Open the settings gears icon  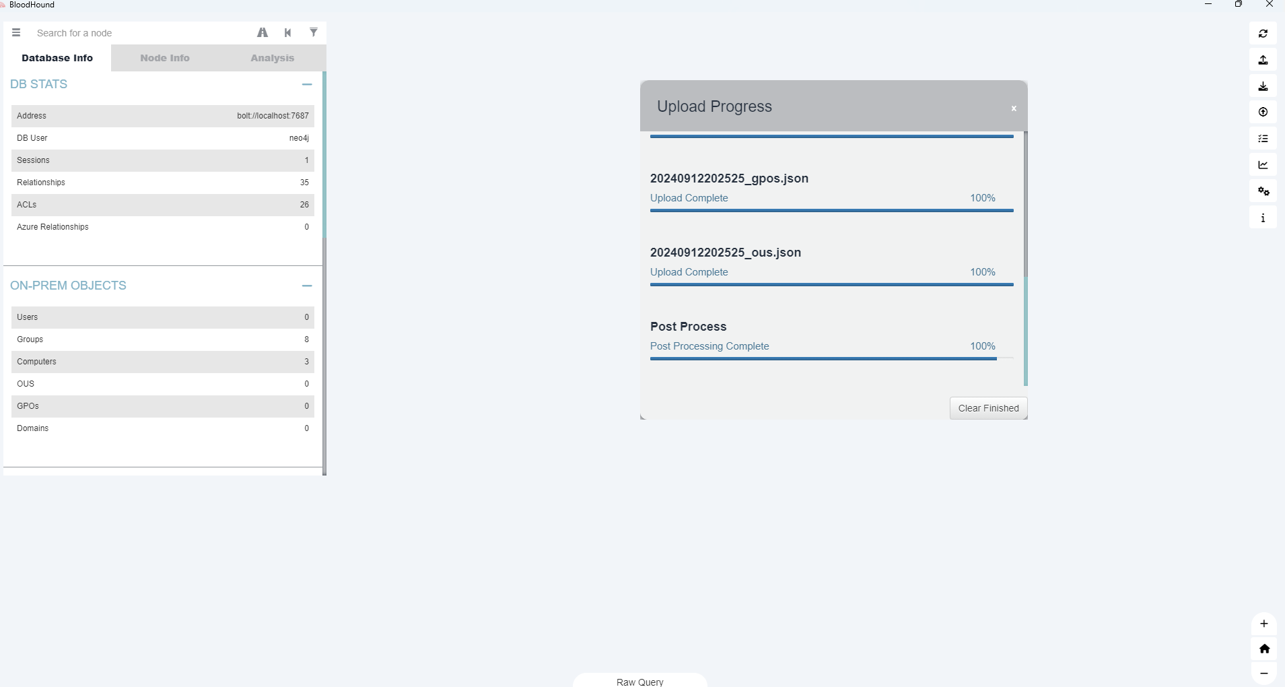click(1263, 191)
